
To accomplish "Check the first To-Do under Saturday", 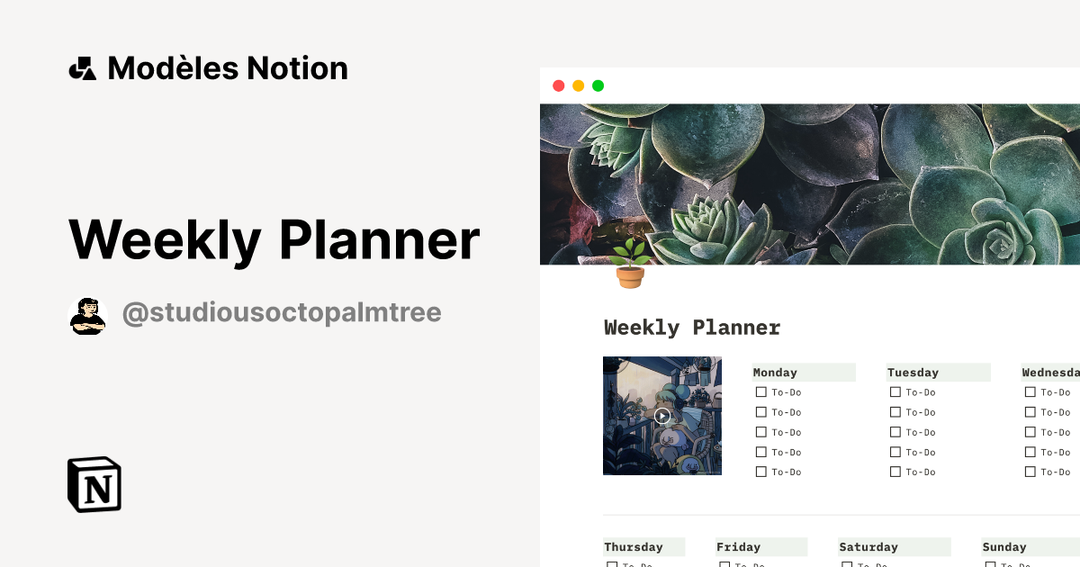I will [846, 564].
